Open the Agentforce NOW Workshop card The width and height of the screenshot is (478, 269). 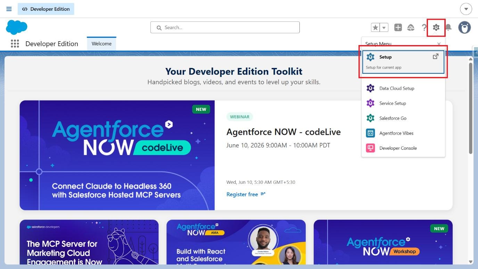(x=383, y=243)
